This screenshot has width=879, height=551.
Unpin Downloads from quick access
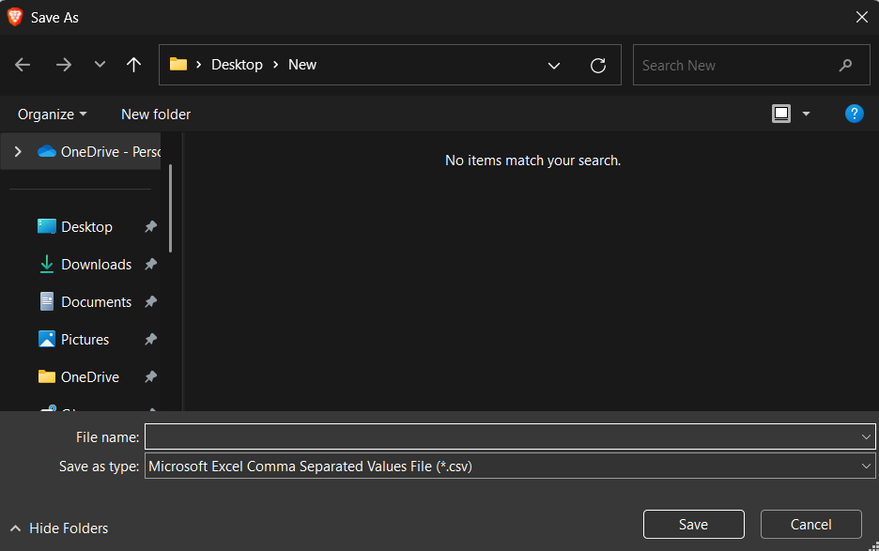(x=150, y=265)
